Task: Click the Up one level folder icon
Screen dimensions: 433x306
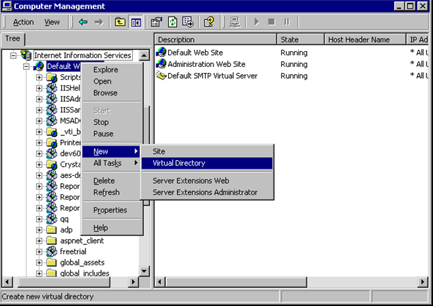Action: (121, 22)
